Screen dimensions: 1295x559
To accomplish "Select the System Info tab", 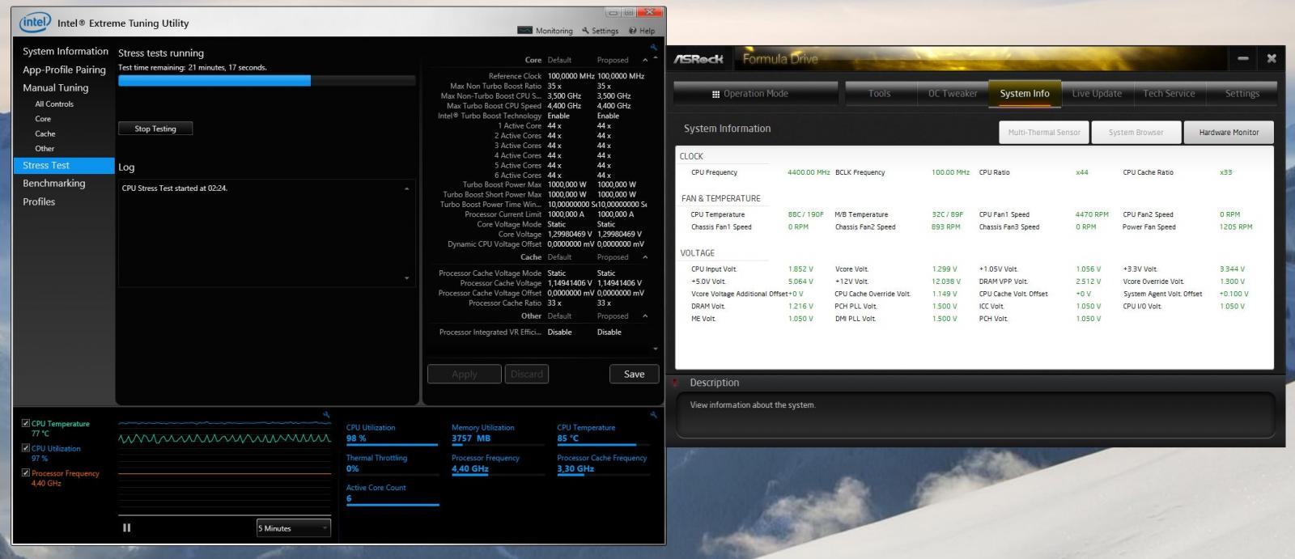I will point(1025,94).
